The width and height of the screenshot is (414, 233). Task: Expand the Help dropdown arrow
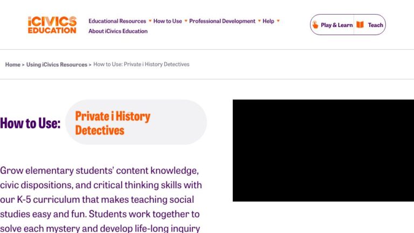278,20
